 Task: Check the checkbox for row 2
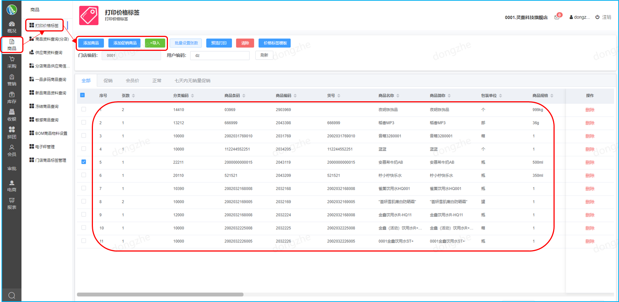tap(84, 122)
